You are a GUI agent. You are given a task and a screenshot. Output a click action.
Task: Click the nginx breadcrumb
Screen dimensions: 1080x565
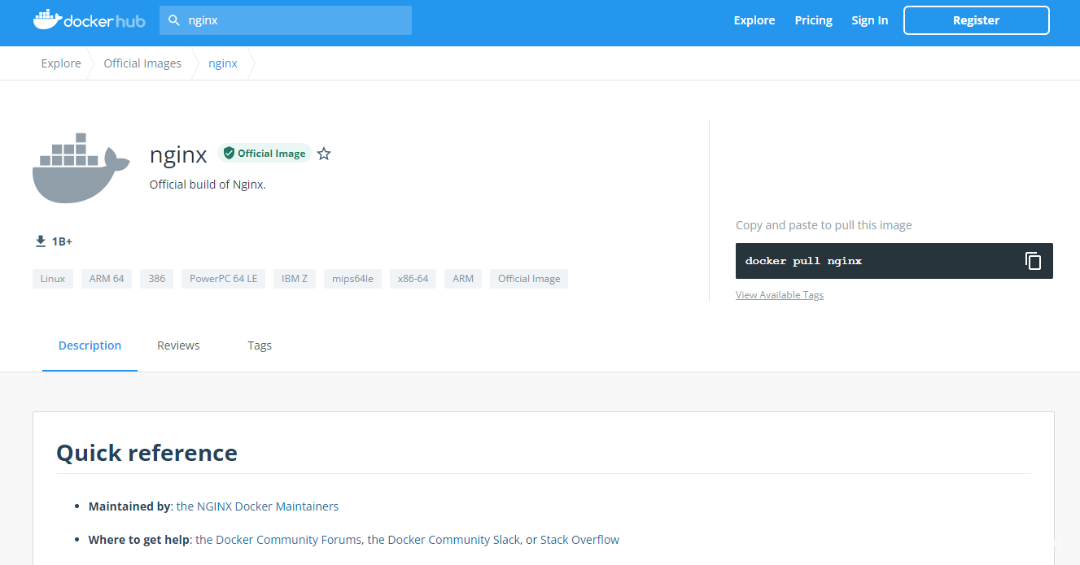pos(223,63)
